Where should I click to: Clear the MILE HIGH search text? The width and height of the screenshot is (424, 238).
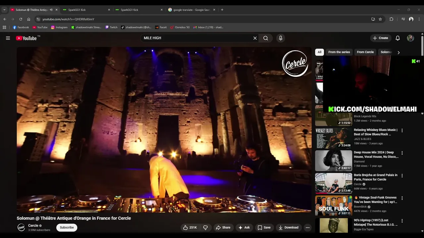tap(255, 38)
